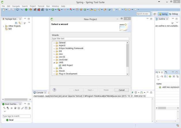The height and width of the screenshot is (128, 181).
Task: Expand the General wizard folder
Action: coord(54,43)
